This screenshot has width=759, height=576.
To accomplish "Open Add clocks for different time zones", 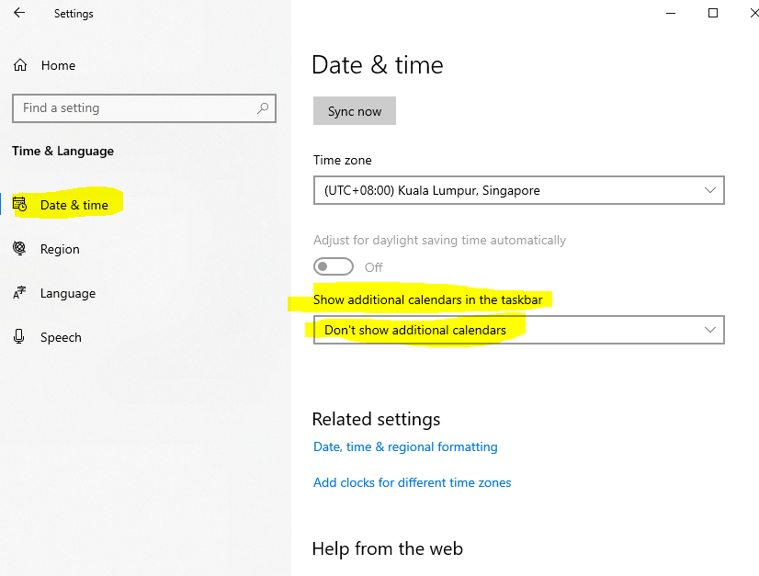I will click(x=412, y=483).
